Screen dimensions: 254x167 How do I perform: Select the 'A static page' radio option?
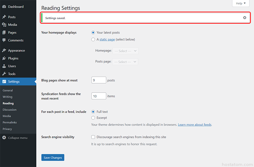[x=93, y=40]
